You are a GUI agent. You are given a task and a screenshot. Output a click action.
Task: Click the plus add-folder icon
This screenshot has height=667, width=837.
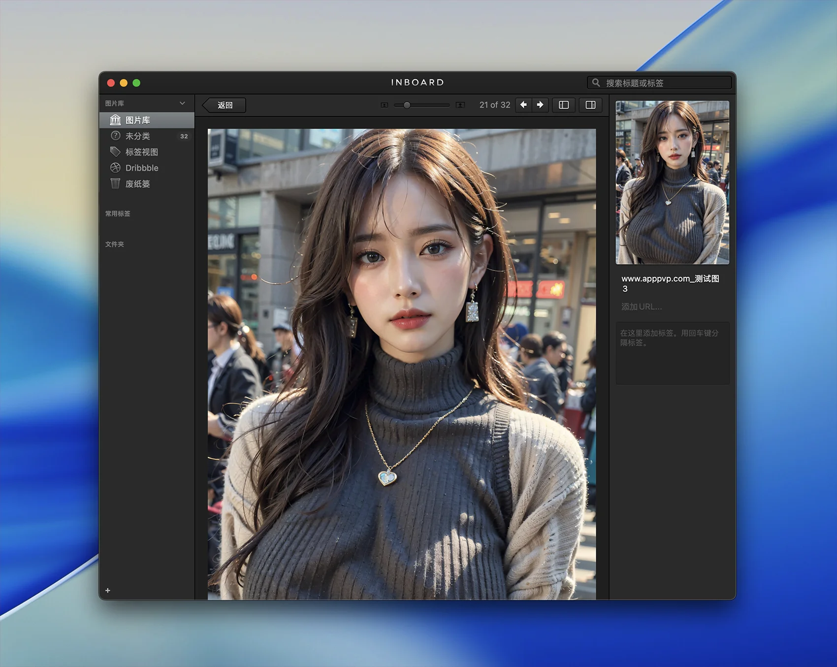(108, 590)
